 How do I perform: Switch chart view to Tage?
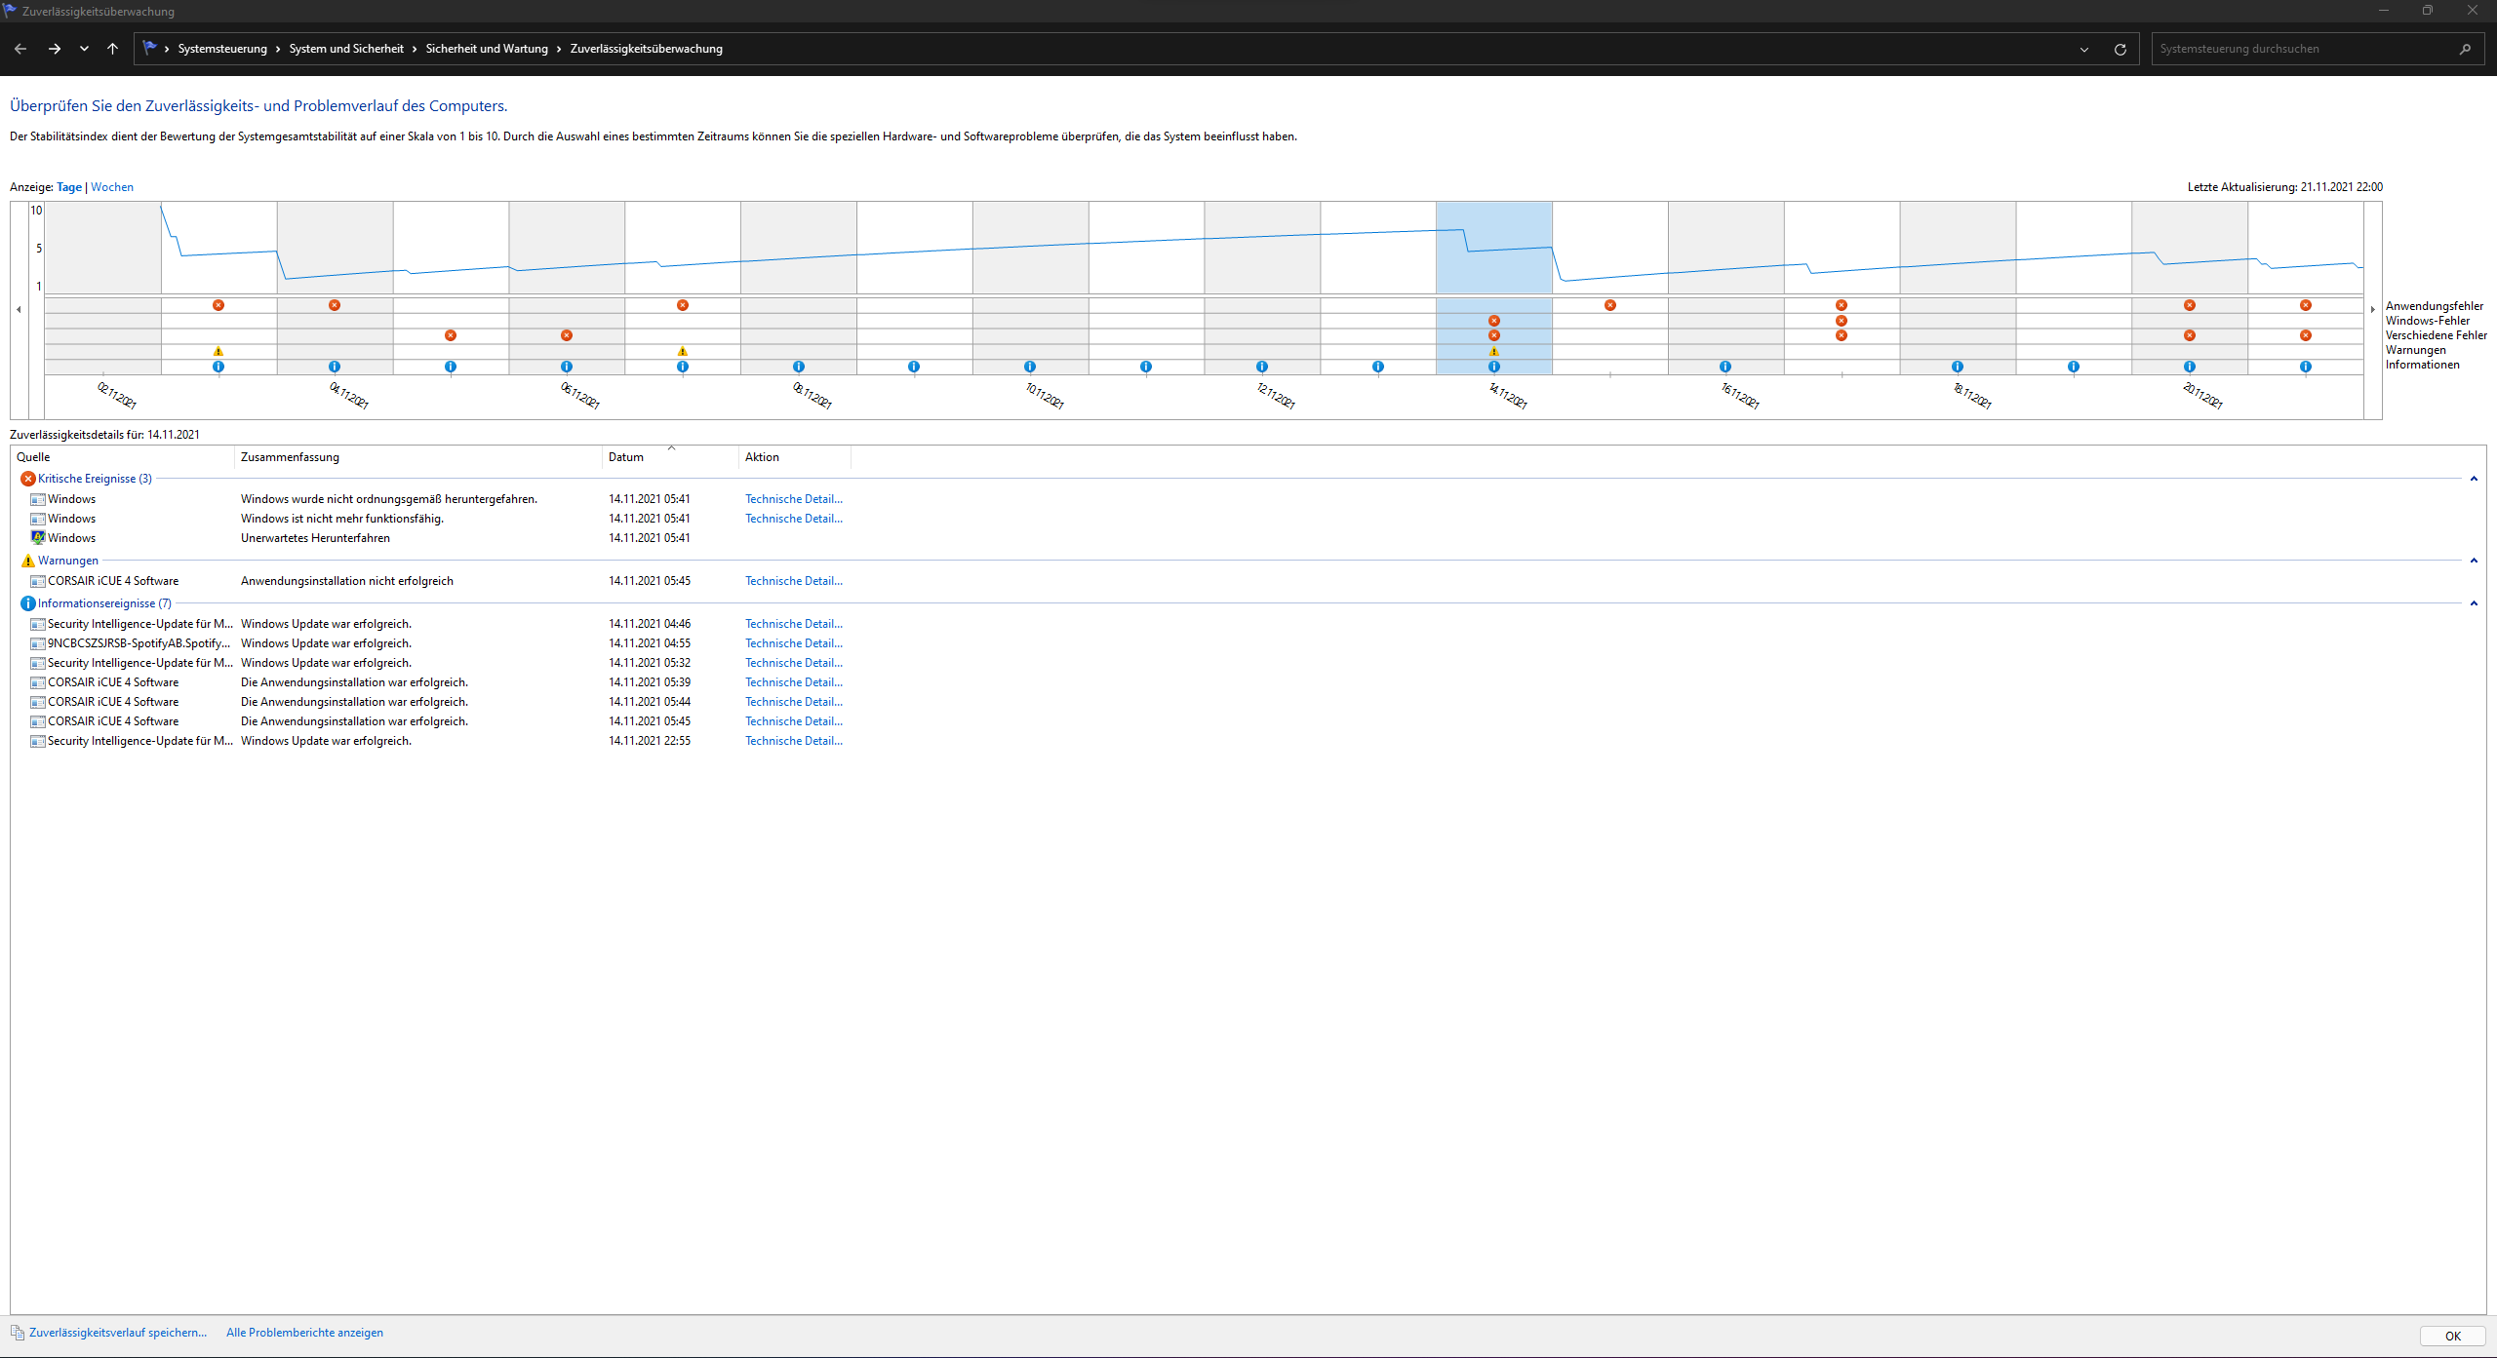pyautogui.click(x=69, y=187)
